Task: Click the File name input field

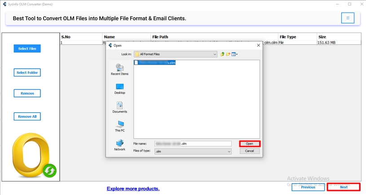Action: 193,144
